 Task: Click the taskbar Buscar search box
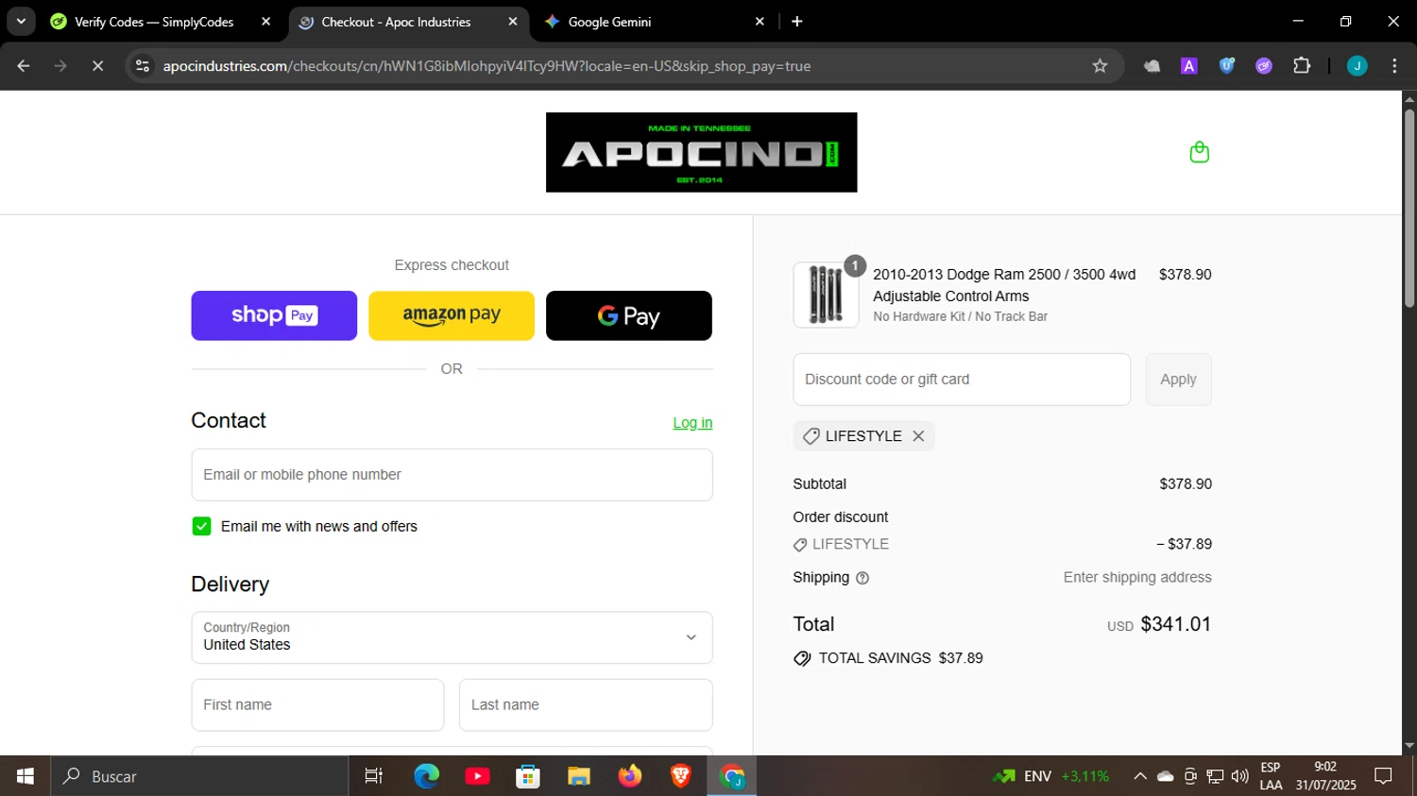tap(199, 776)
